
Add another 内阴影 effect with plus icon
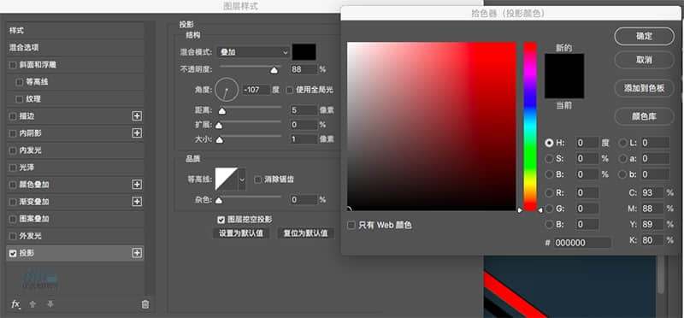click(137, 133)
